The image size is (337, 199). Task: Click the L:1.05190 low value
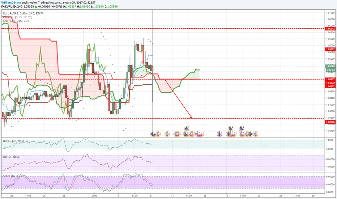coord(97,7)
